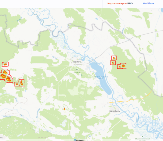
Task: Open the Scanex logo link at the bottom
Action: 79,140
